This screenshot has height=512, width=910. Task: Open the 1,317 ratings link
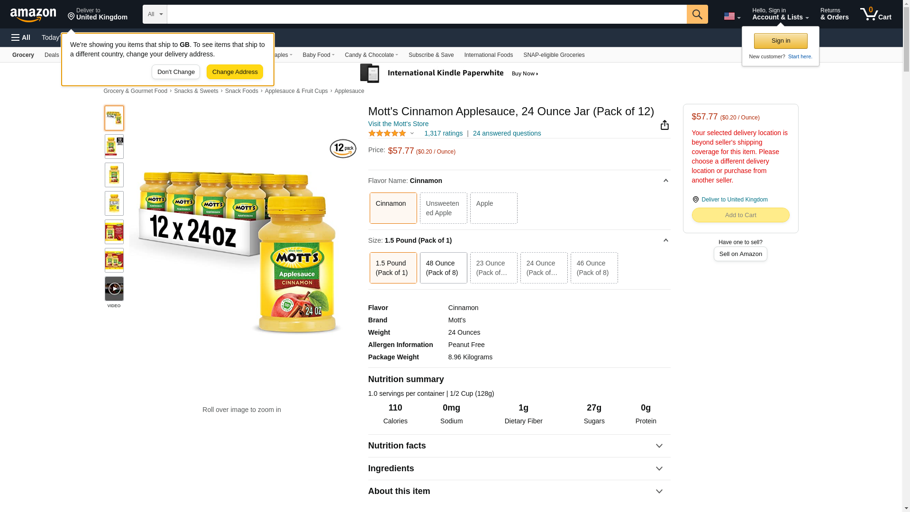coord(443,133)
